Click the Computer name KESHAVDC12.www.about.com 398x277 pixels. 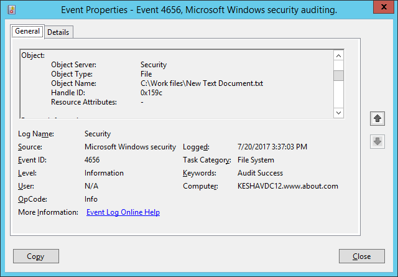point(288,186)
